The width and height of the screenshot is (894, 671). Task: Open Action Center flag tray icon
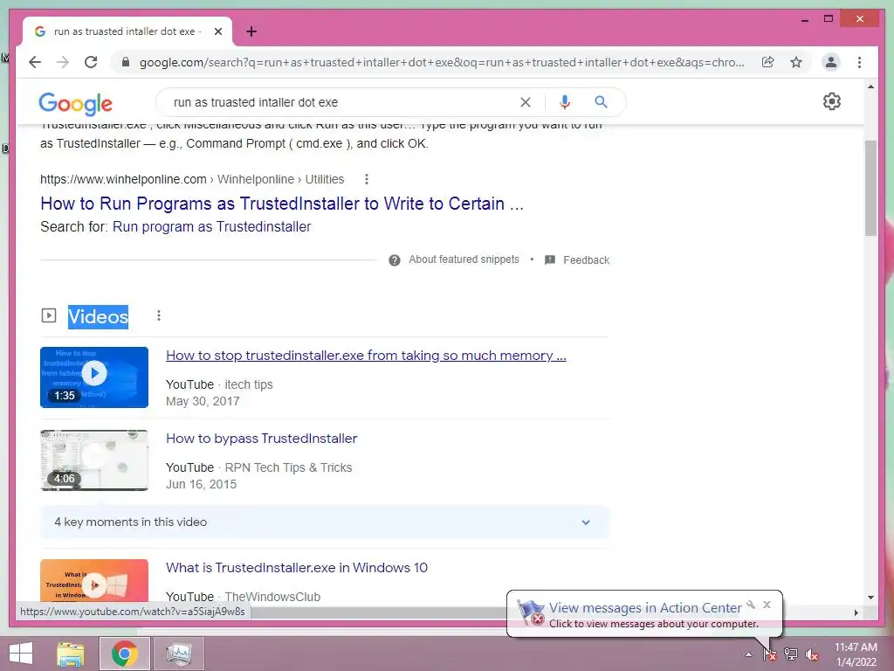pyautogui.click(x=769, y=654)
